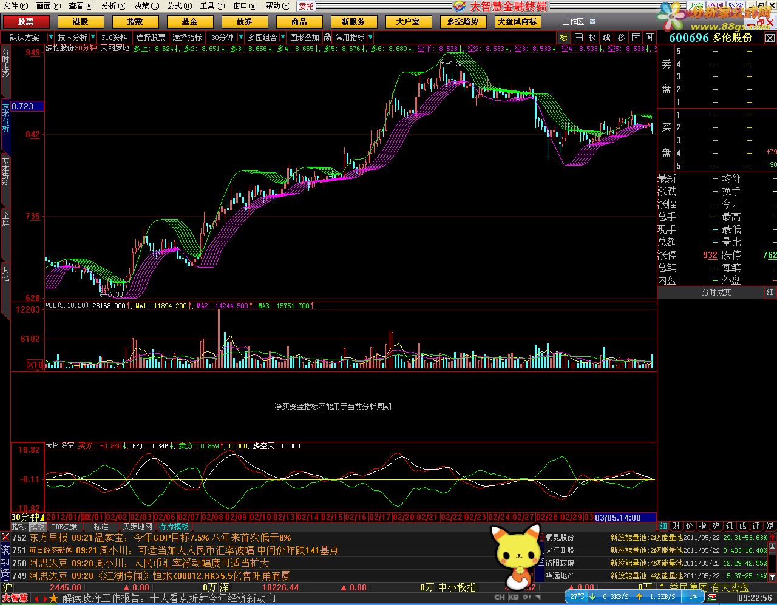Select the DDE决策 bottom tab
The height and width of the screenshot is (605, 777).
coord(64,527)
